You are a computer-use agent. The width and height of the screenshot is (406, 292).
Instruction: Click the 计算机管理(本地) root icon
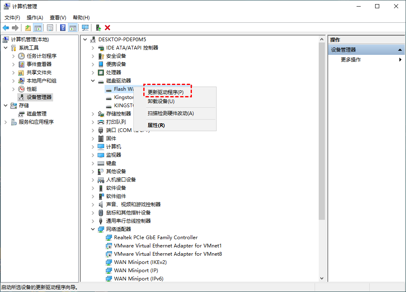5,40
